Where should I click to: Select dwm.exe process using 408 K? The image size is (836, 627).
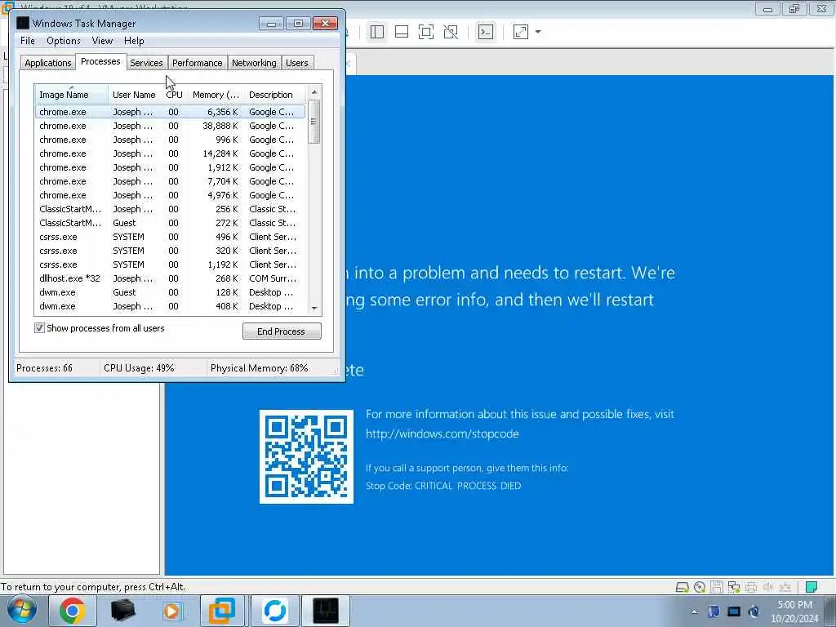click(x=171, y=306)
